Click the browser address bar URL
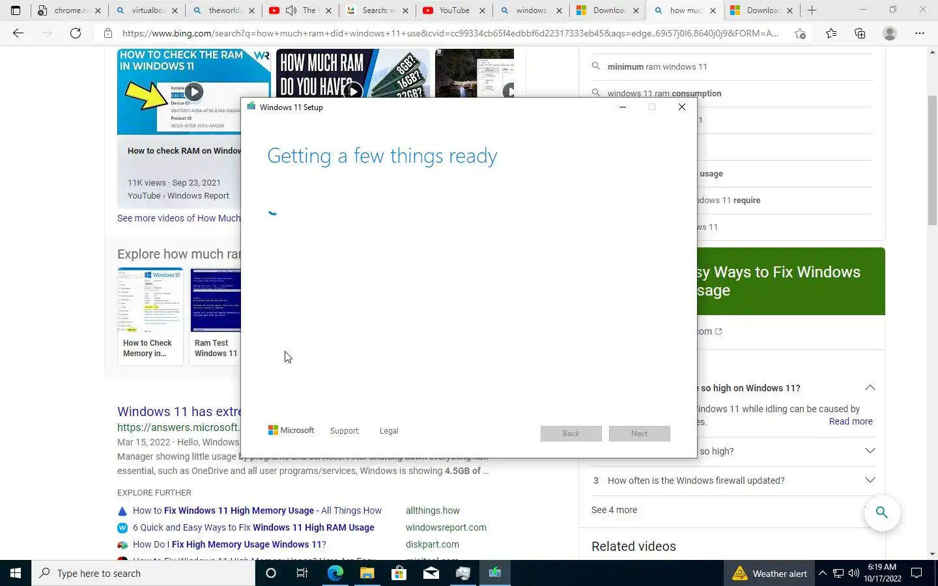Image resolution: width=938 pixels, height=586 pixels. [x=449, y=33]
